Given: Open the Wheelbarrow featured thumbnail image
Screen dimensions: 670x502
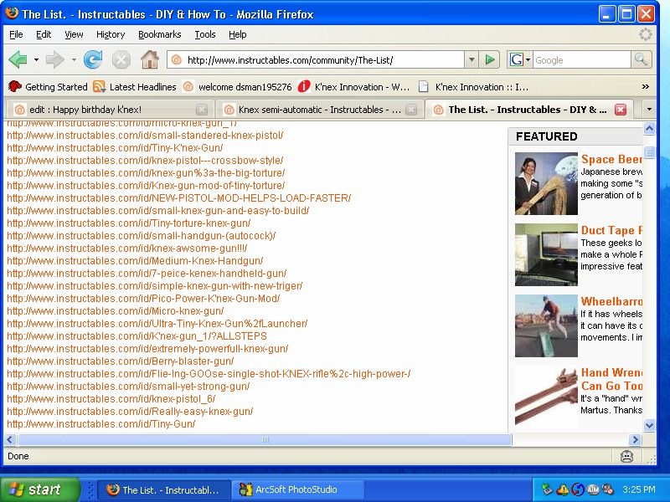Looking at the screenshot, I should (546, 325).
